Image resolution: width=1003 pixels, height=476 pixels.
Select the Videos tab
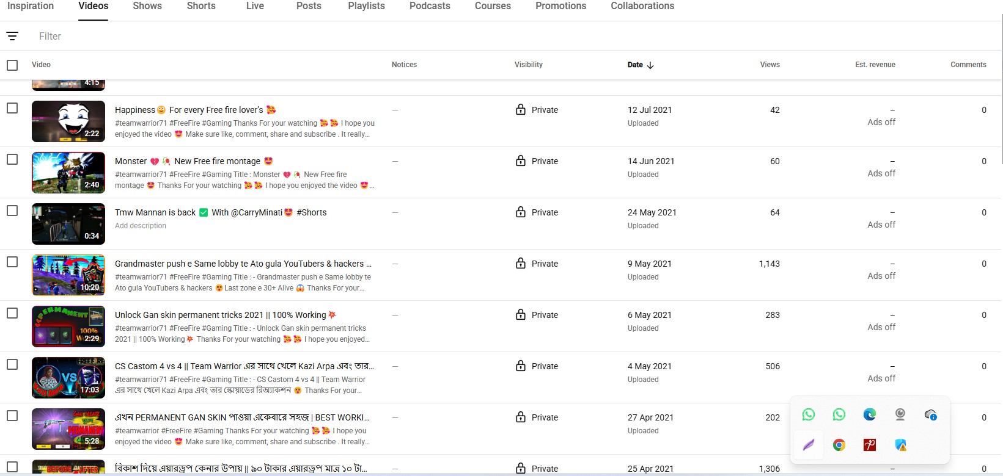(94, 6)
